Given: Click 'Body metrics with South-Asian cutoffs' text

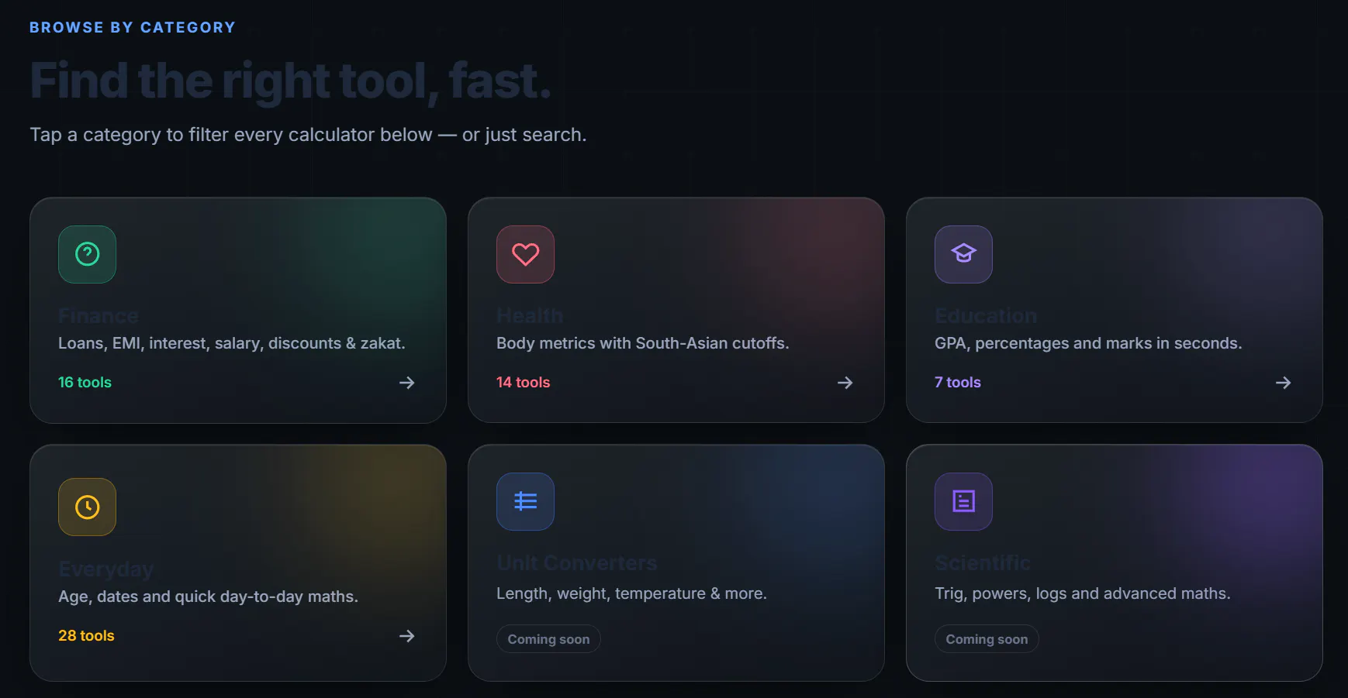Looking at the screenshot, I should pyautogui.click(x=643, y=343).
